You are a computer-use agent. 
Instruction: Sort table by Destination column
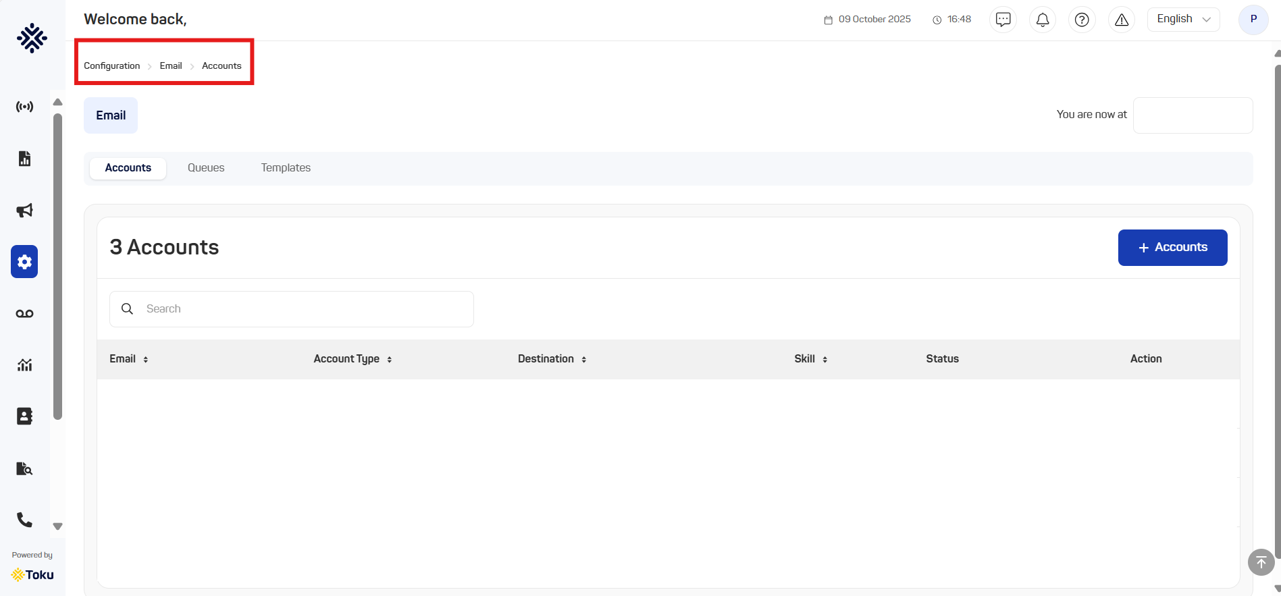pos(584,360)
